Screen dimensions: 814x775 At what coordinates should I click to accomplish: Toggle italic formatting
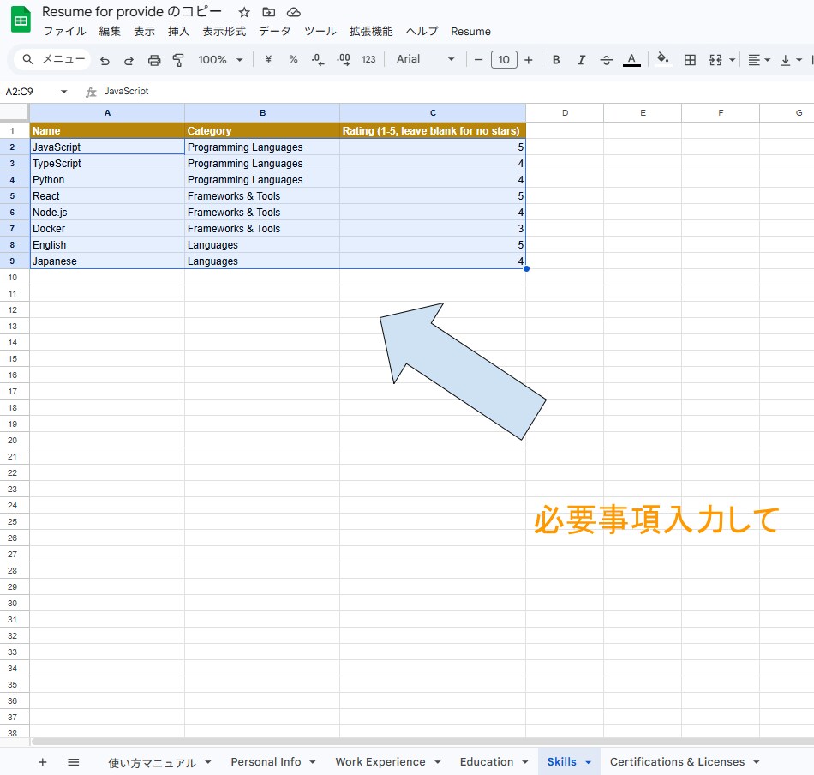[x=582, y=60]
